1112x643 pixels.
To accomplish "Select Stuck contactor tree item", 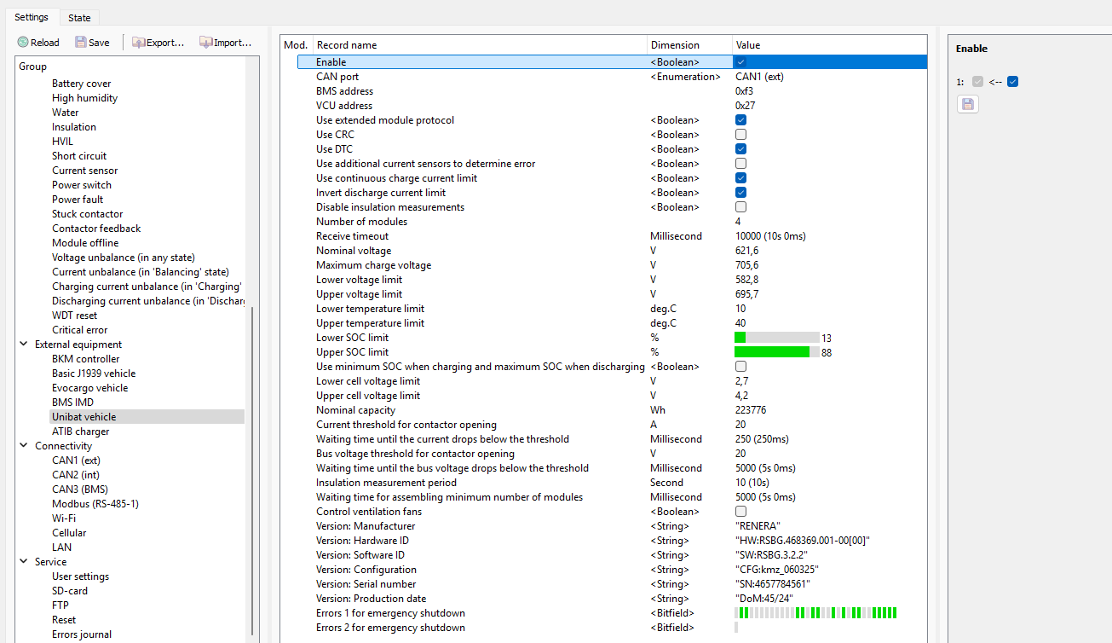I will [88, 214].
